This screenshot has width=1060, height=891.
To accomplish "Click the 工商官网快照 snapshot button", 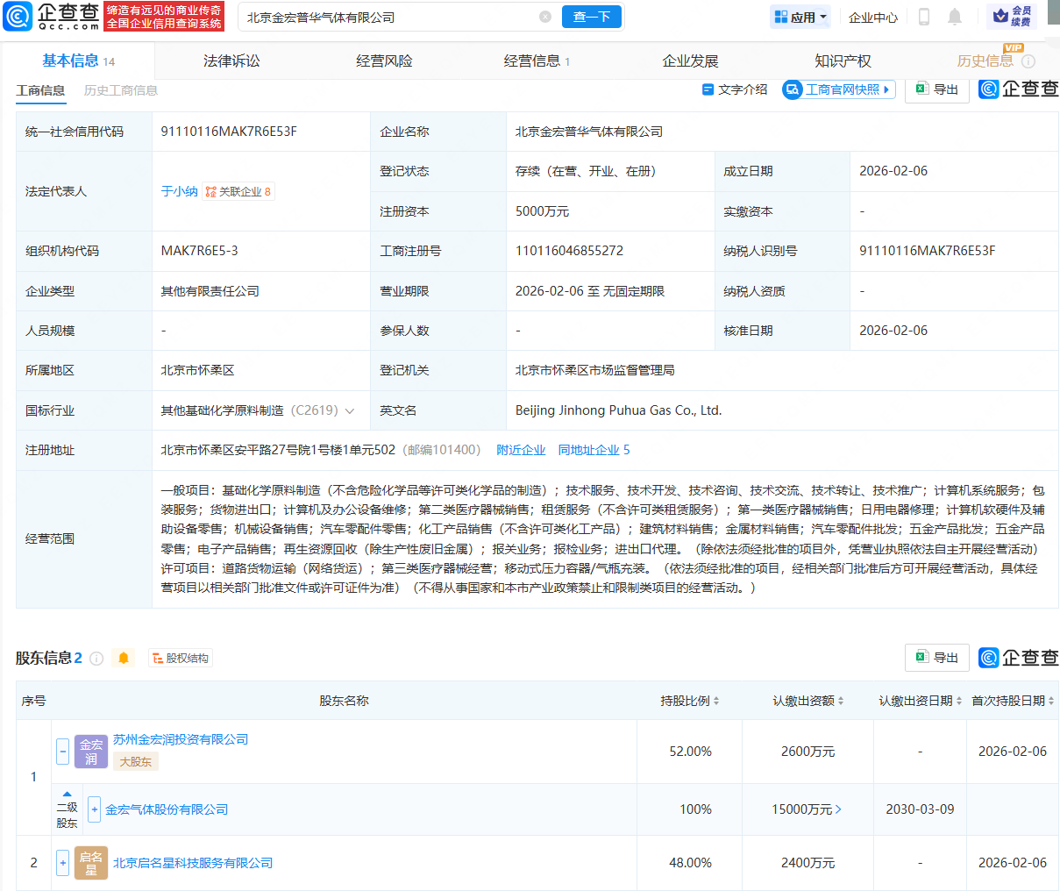I will click(x=837, y=89).
